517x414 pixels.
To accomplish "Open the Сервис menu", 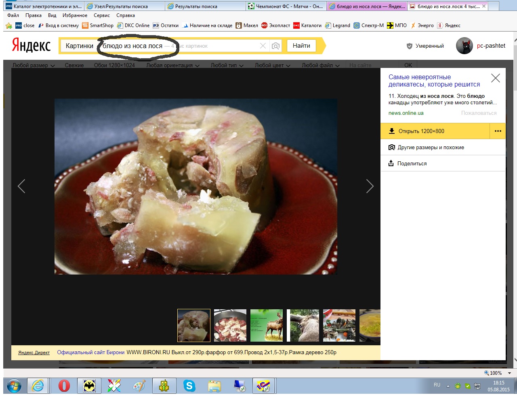I will pyautogui.click(x=102, y=15).
